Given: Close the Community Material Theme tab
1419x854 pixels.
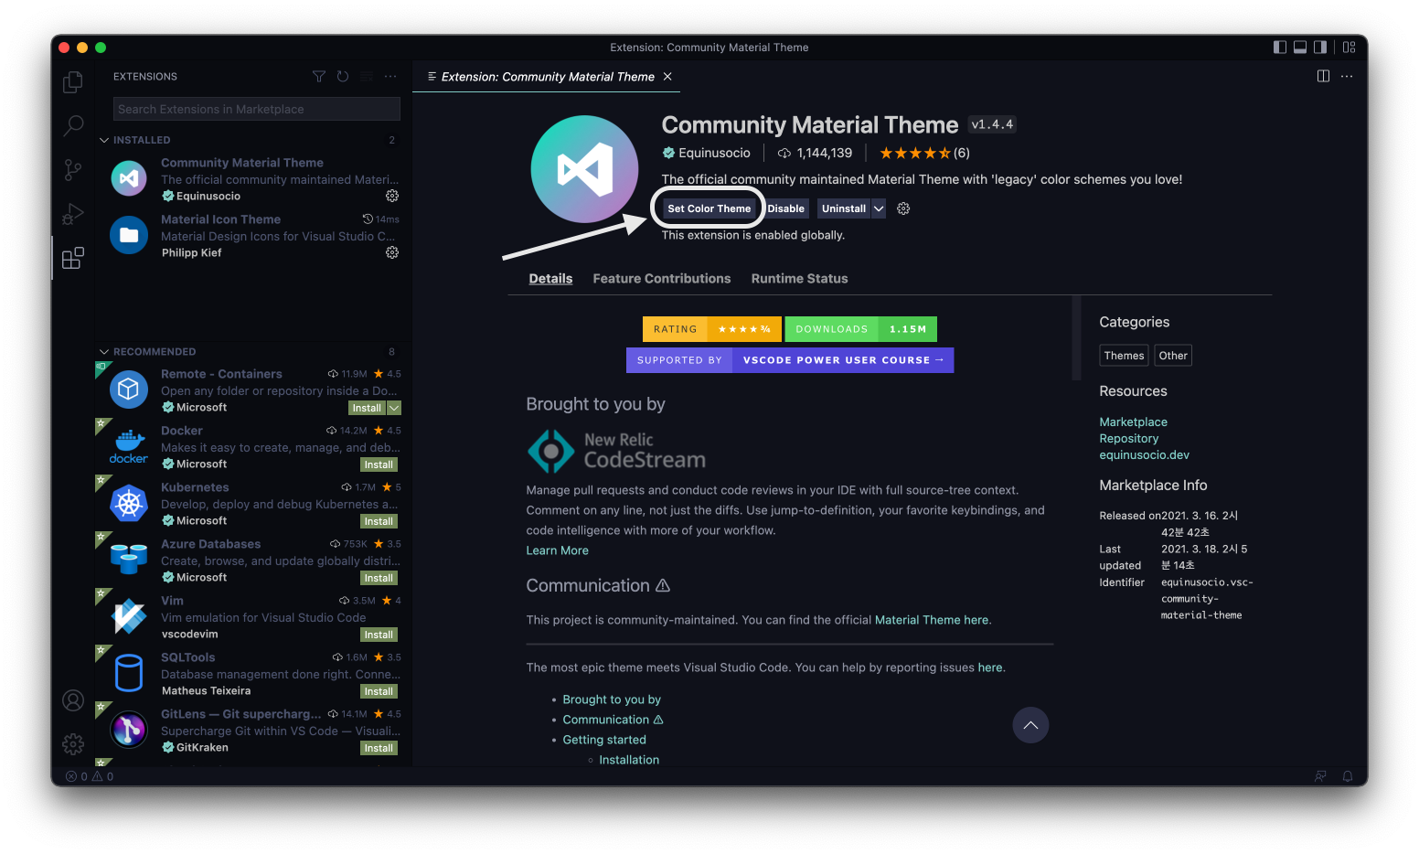Looking at the screenshot, I should (x=667, y=77).
